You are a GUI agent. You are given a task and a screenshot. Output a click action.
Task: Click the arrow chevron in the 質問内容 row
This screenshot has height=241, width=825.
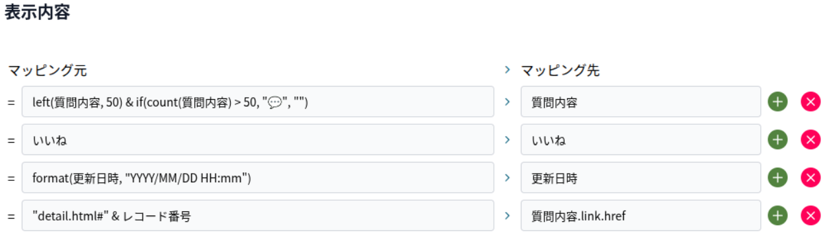[508, 102]
